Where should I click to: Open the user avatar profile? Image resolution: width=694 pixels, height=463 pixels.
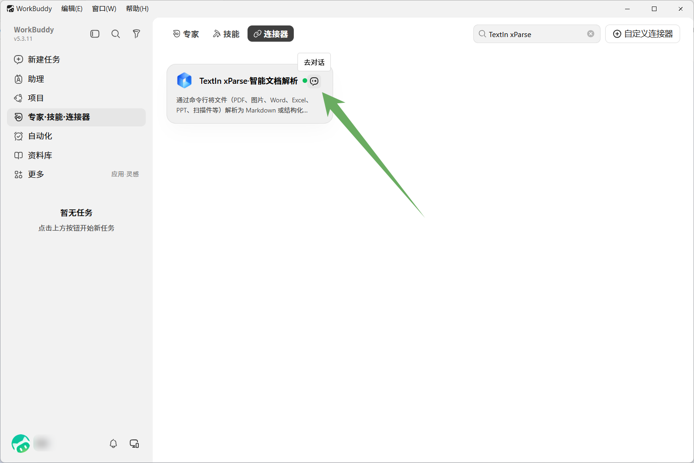pyautogui.click(x=21, y=444)
